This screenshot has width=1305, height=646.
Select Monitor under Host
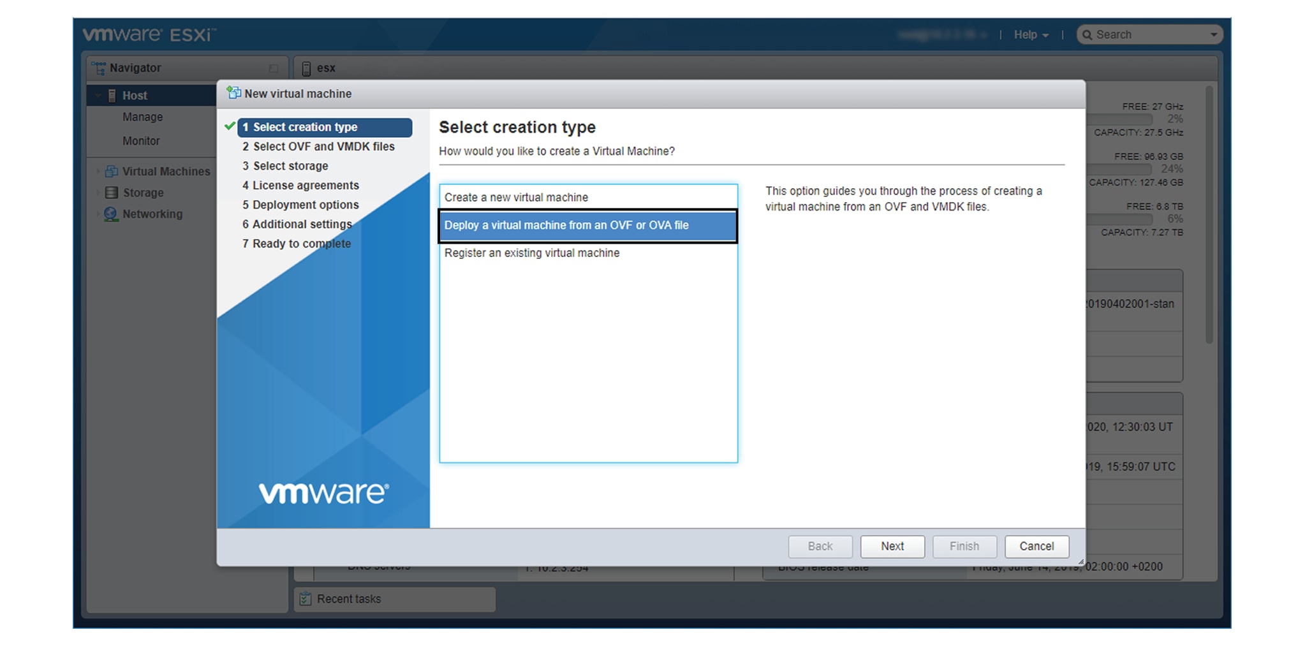click(141, 140)
